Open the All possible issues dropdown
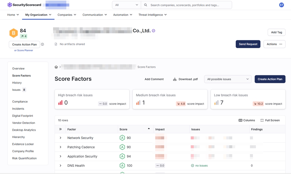Viewport: 291px width, 174px height. pos(228,79)
